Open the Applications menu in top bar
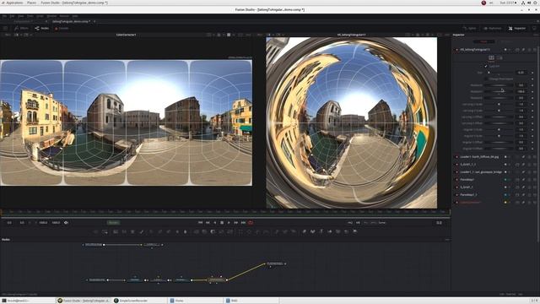This screenshot has width=540, height=304. pyautogui.click(x=15, y=3)
